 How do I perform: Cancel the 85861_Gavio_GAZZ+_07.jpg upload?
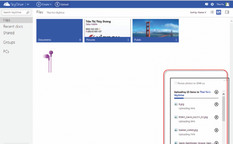[x=216, y=117]
